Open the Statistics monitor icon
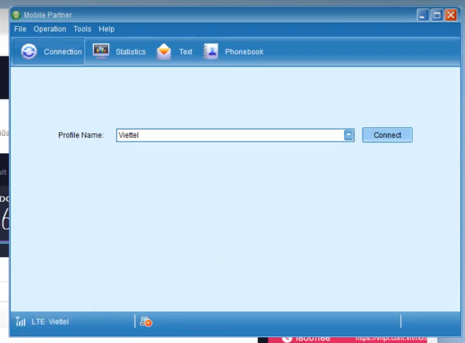Image resolution: width=465 pixels, height=343 pixels. click(101, 51)
